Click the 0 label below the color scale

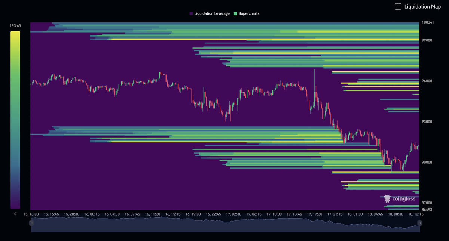(x=15, y=214)
